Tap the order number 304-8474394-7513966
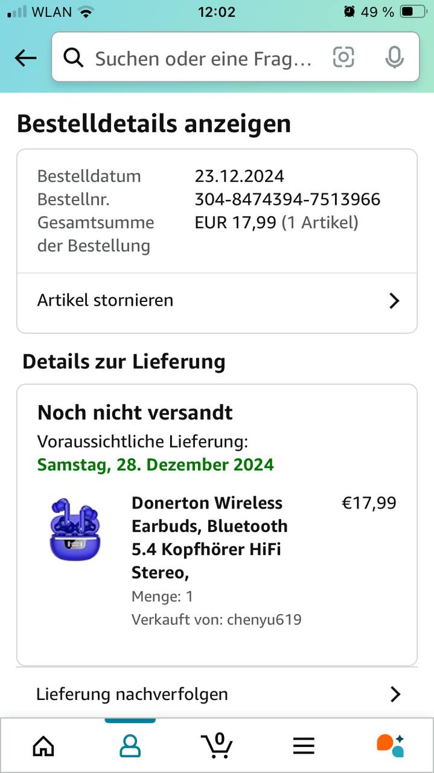This screenshot has height=773, width=434. point(287,199)
